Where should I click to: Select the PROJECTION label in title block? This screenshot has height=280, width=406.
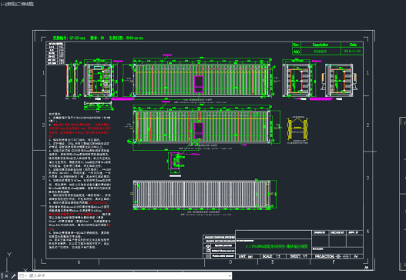[324, 256]
